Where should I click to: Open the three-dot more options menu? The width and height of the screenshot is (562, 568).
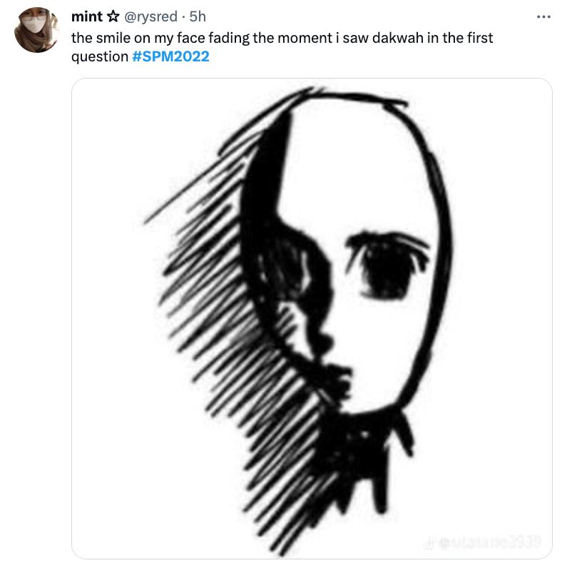[543, 16]
